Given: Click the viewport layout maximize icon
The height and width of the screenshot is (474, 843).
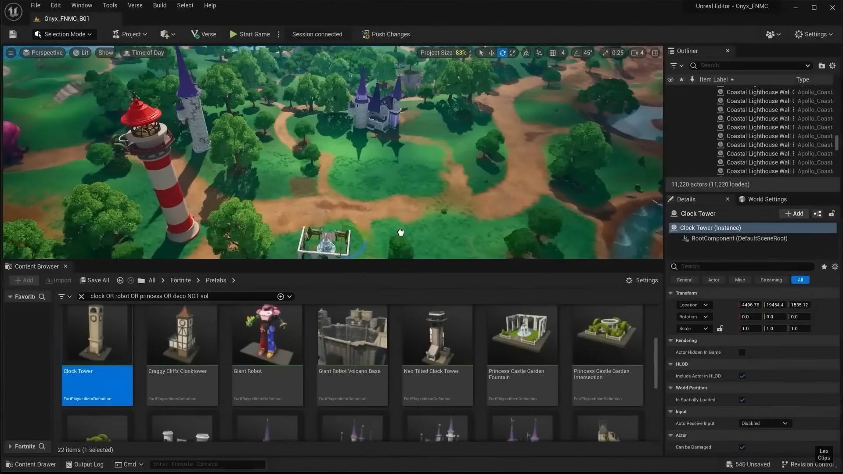Looking at the screenshot, I should 655,53.
